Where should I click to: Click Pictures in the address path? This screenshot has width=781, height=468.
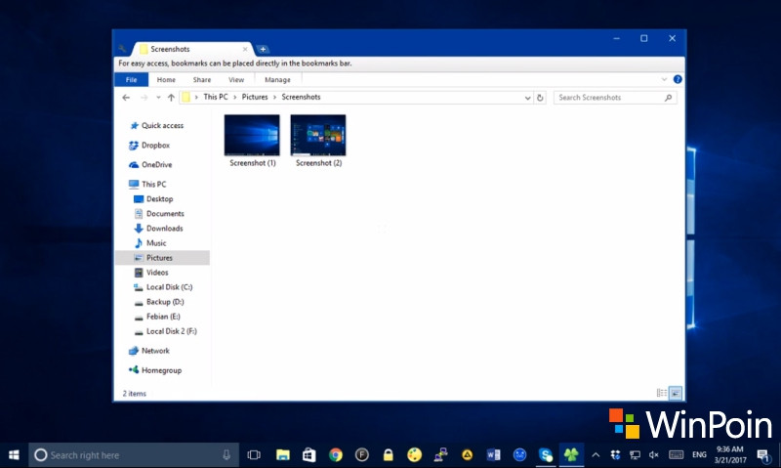pyautogui.click(x=255, y=97)
